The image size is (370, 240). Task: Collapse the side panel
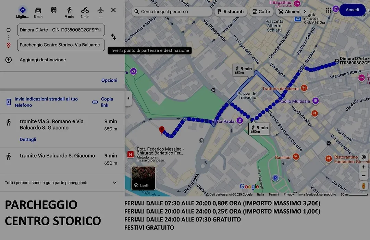click(x=128, y=98)
